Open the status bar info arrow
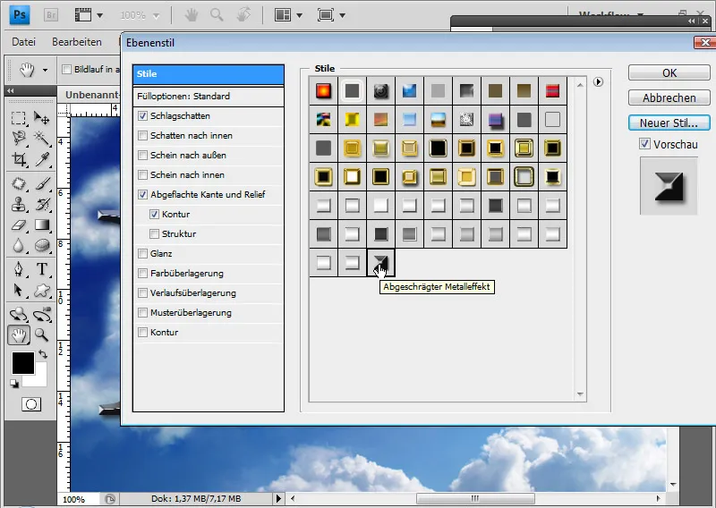The height and width of the screenshot is (508, 716). pos(278,498)
